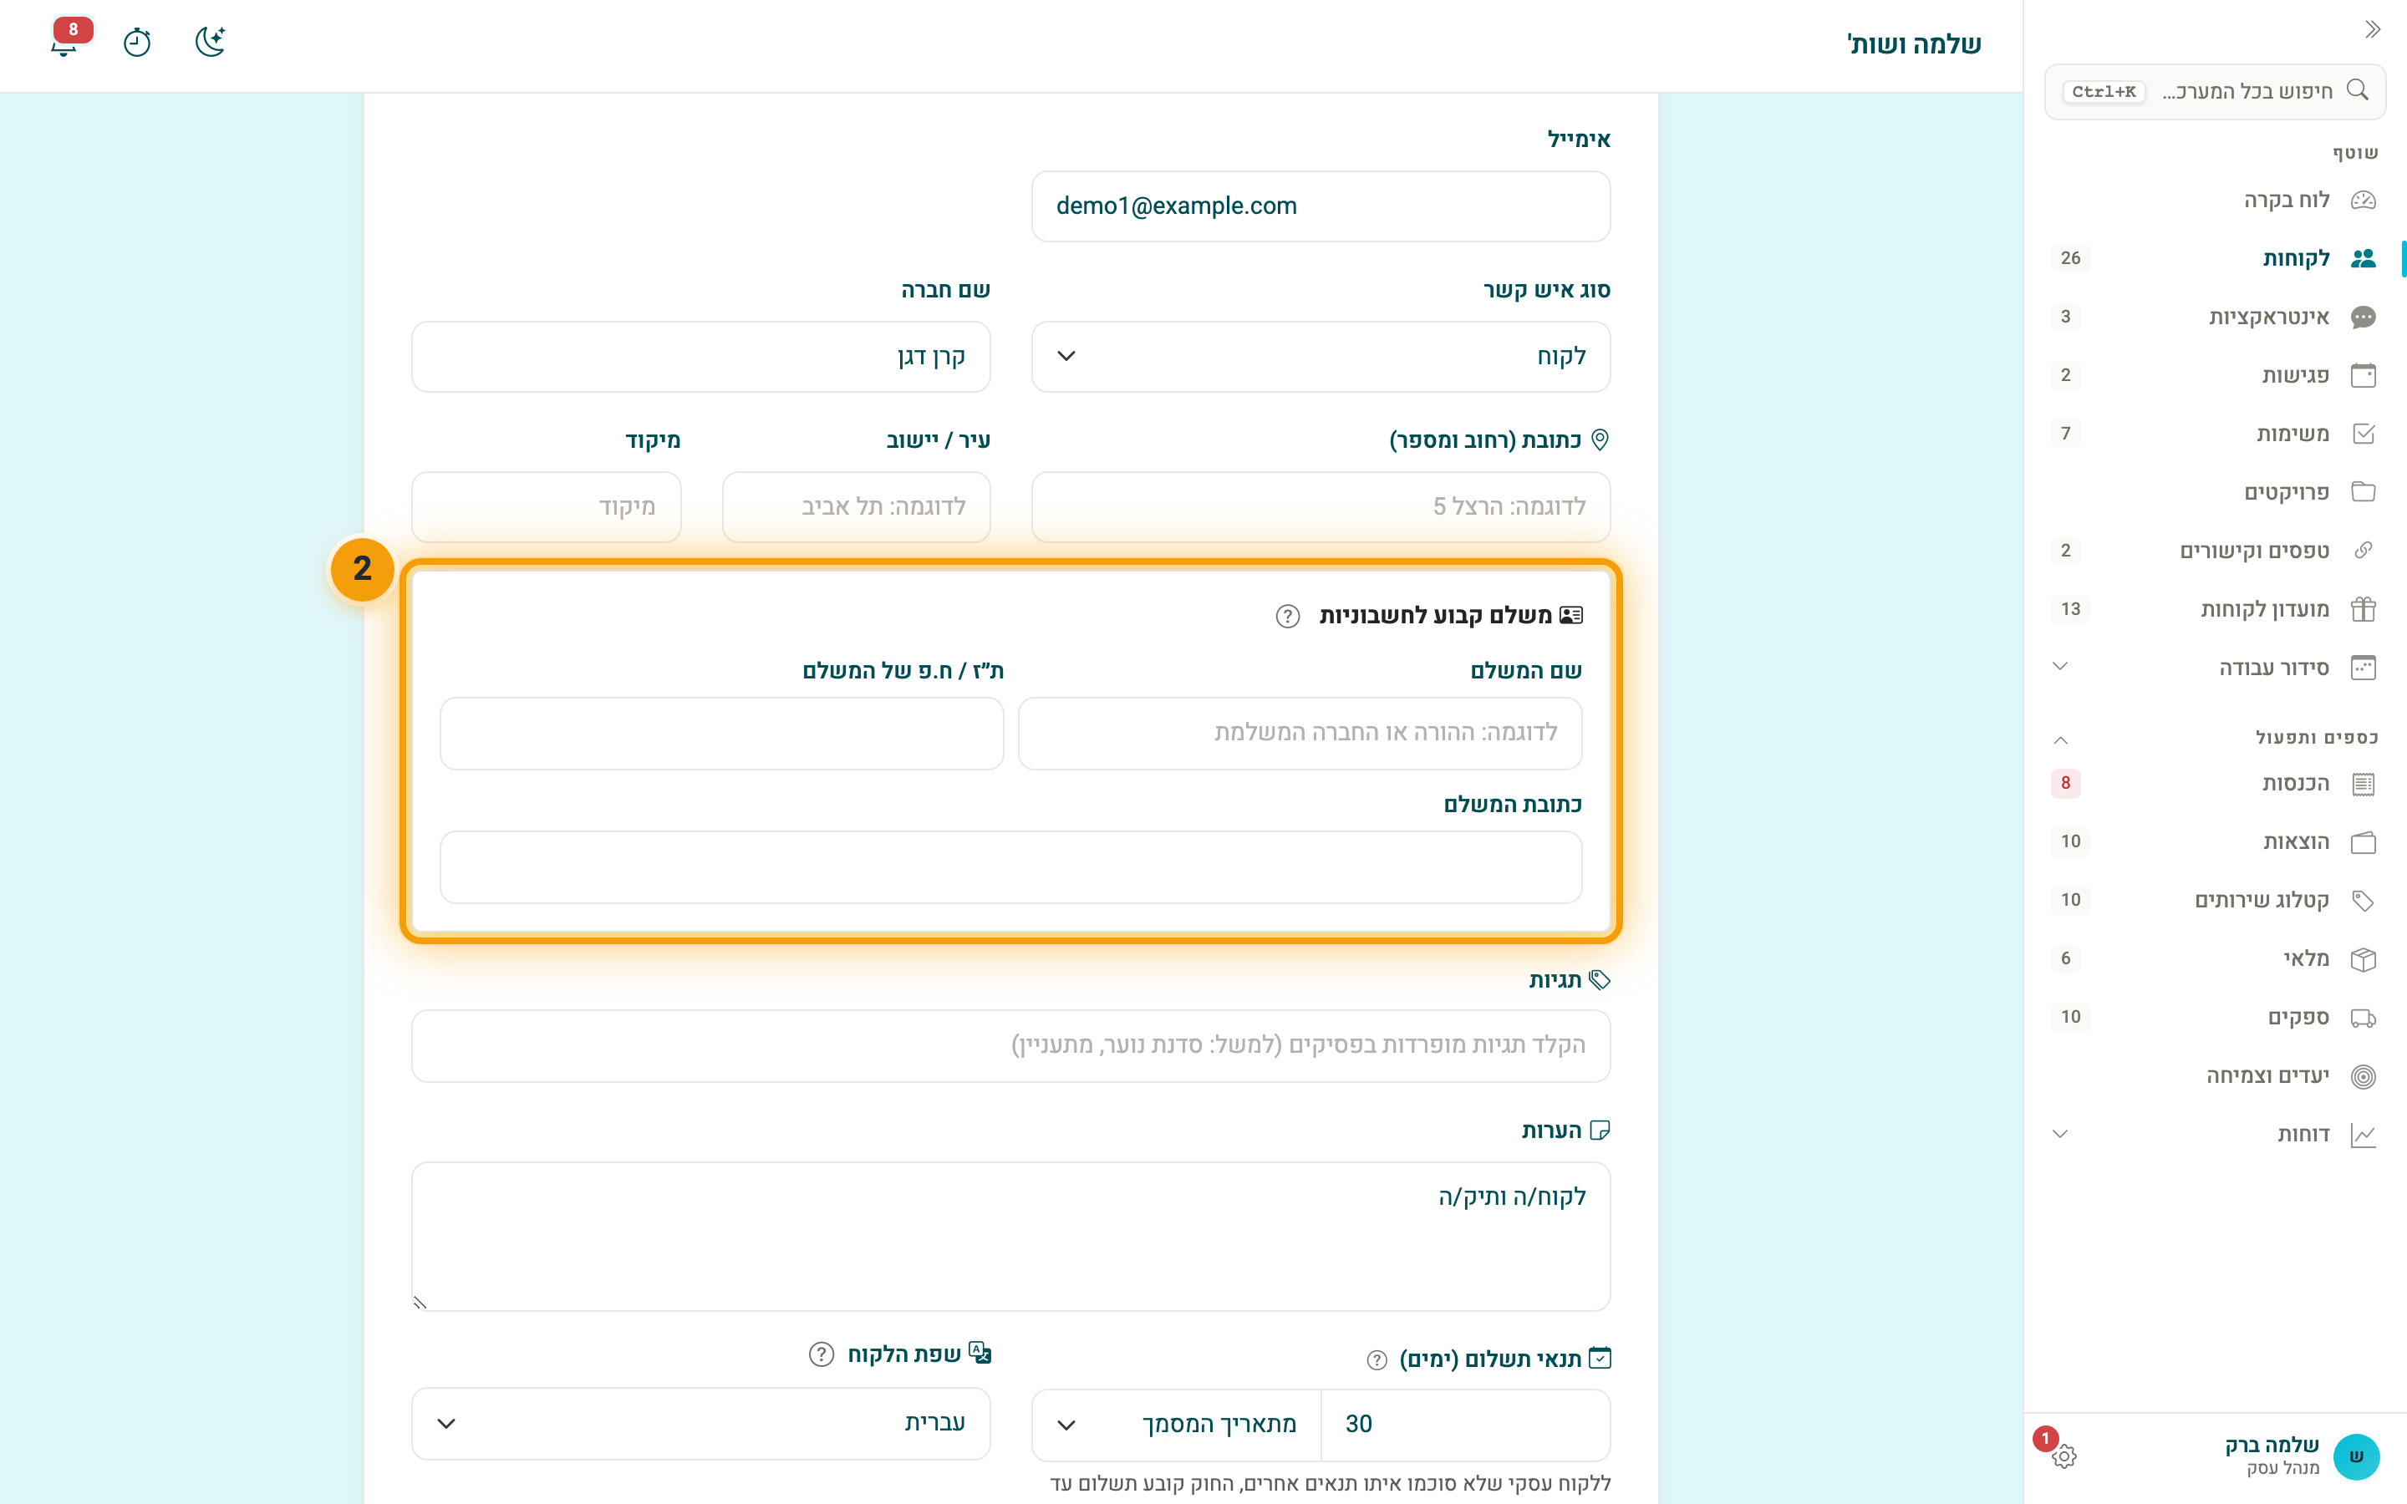This screenshot has height=1504, width=2407.
Task: Open the שפת הלקוח language dropdown
Action: coord(700,1424)
